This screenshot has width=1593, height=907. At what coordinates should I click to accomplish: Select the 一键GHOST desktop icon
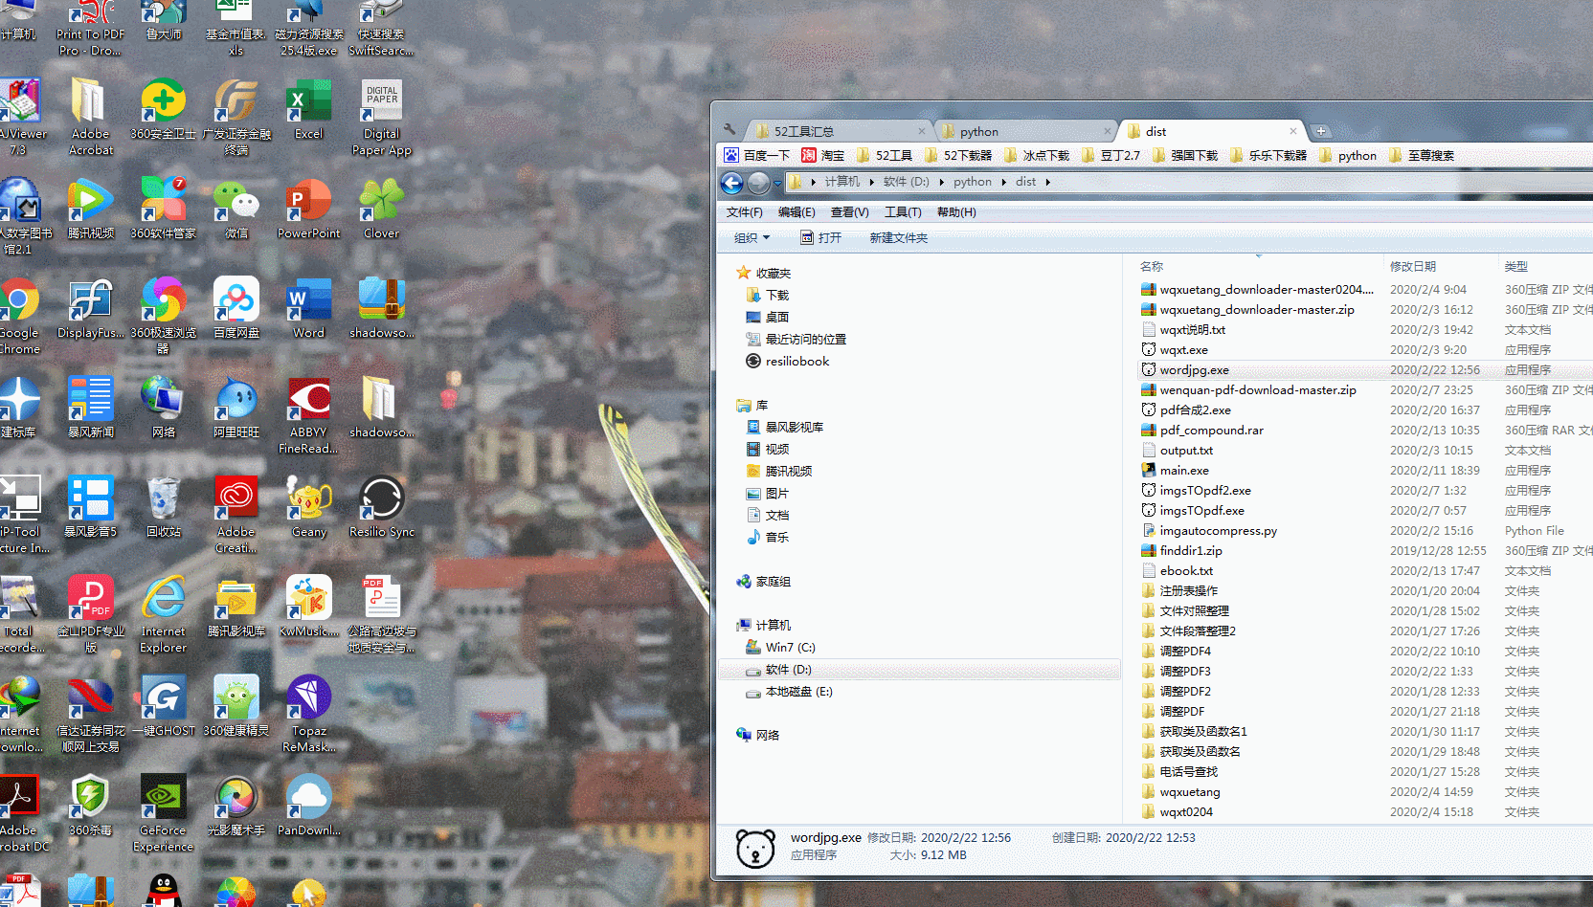[x=164, y=707]
